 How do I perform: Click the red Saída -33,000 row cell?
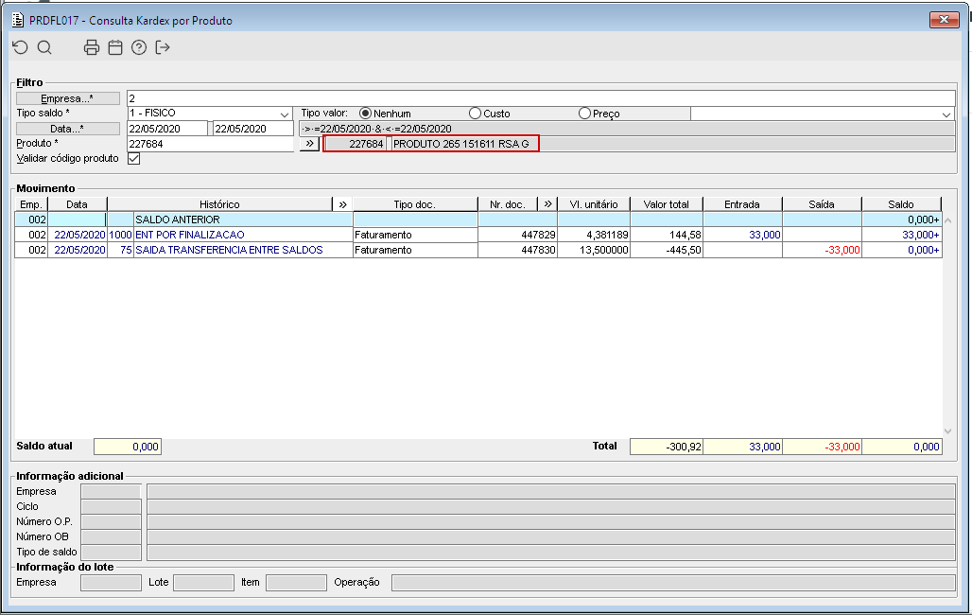(822, 250)
